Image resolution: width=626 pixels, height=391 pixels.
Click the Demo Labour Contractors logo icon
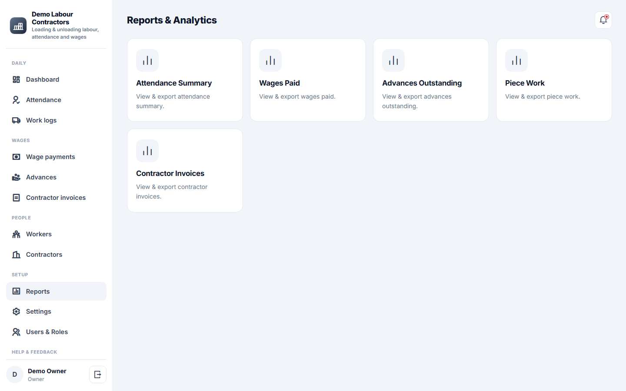tap(18, 26)
